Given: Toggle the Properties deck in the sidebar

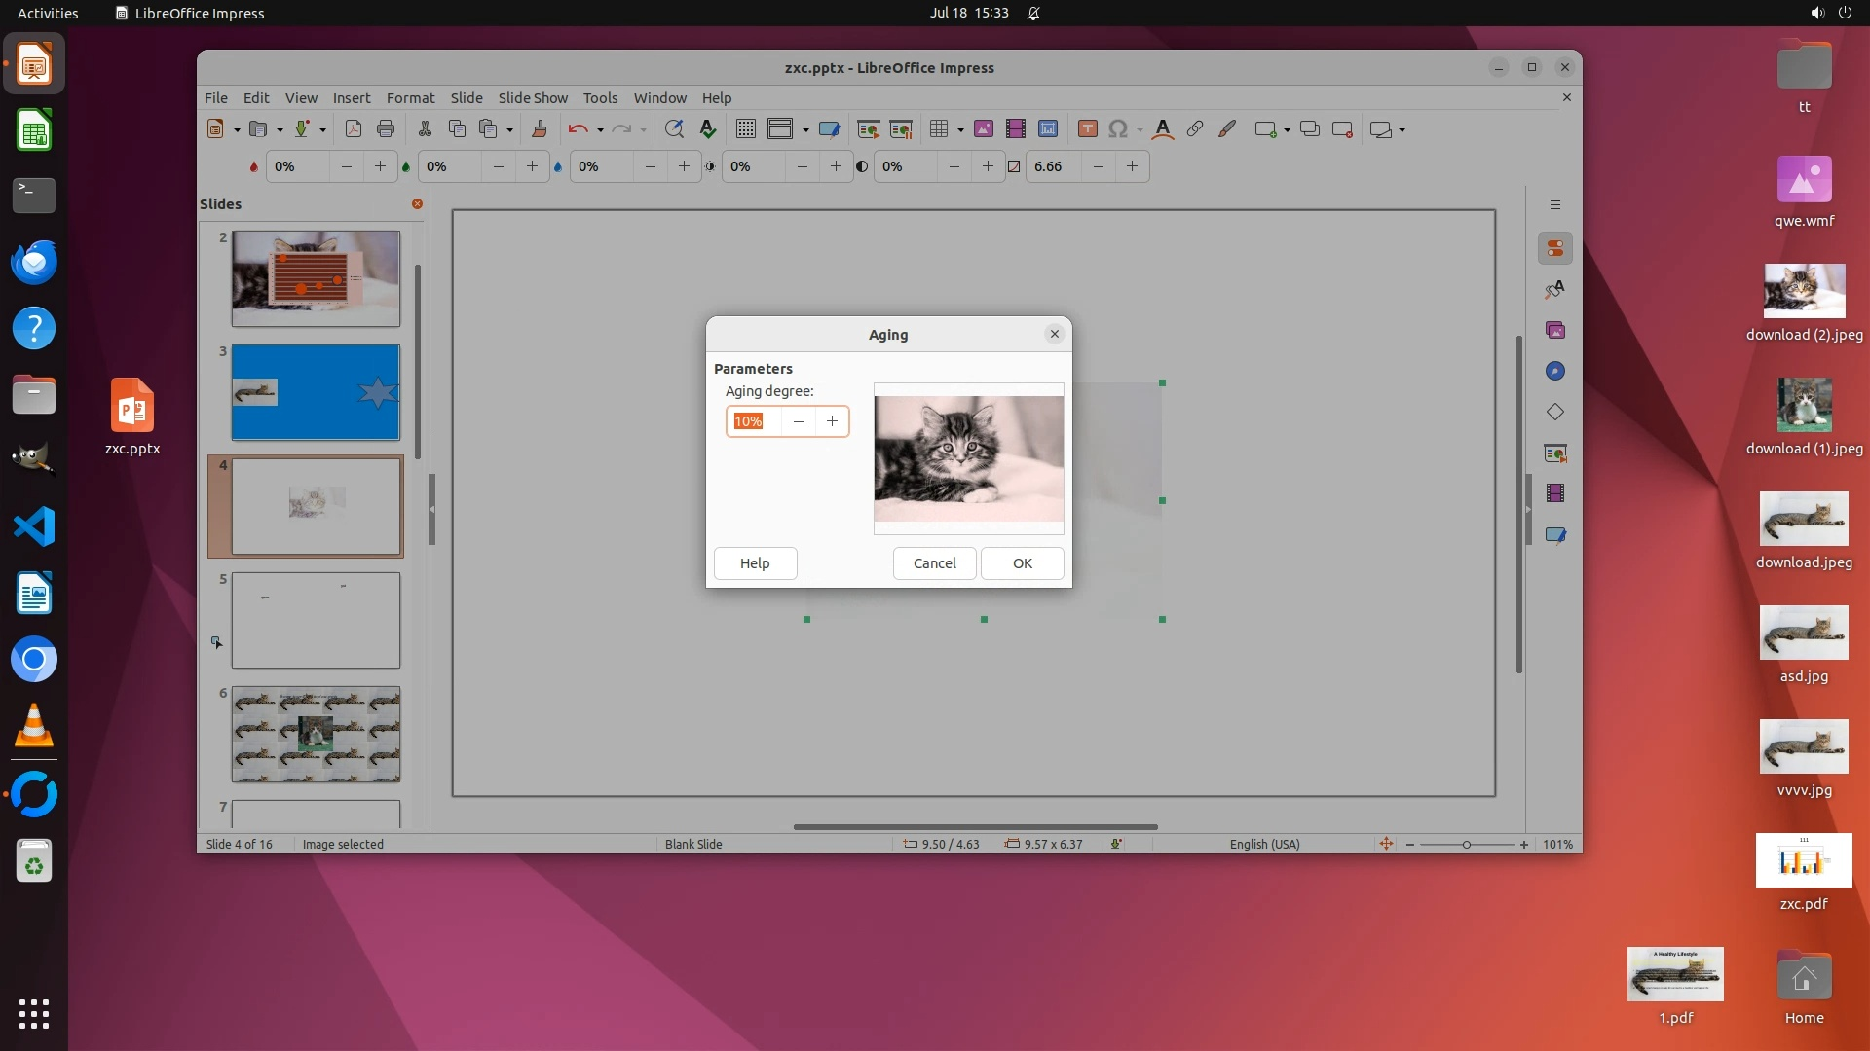Looking at the screenshot, I should pyautogui.click(x=1555, y=248).
